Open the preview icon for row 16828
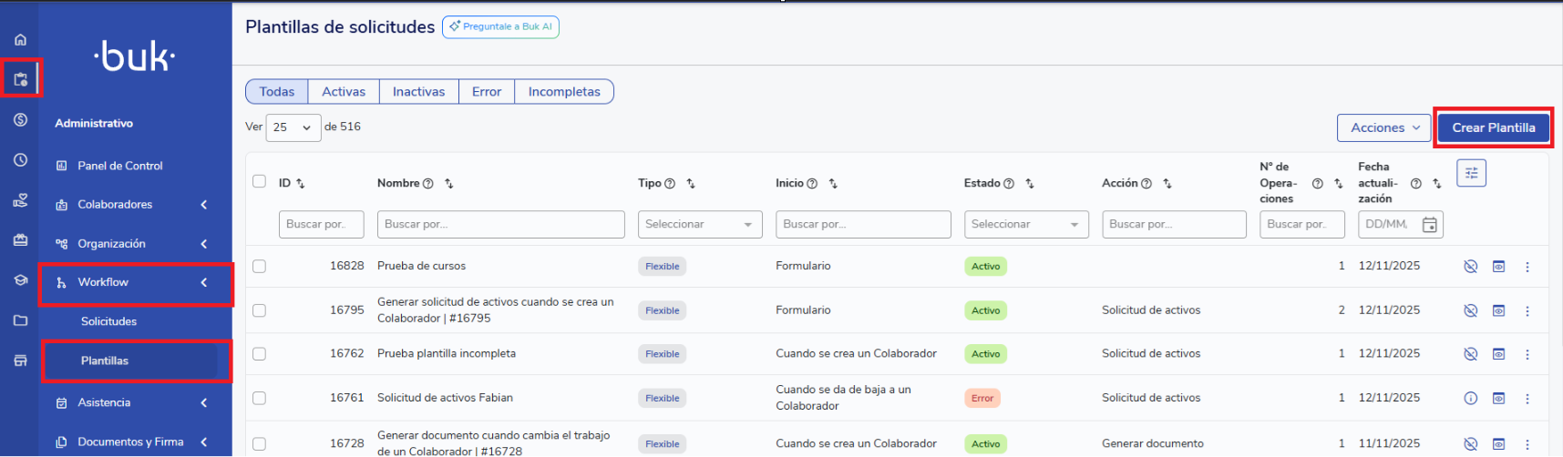The image size is (1563, 457). coord(1498,267)
